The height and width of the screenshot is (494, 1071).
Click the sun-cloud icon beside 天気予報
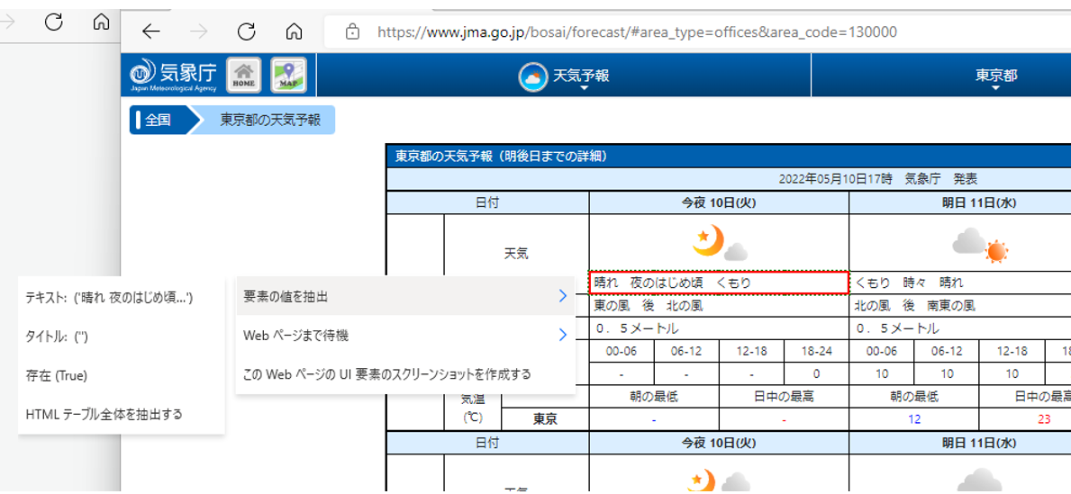click(x=532, y=77)
